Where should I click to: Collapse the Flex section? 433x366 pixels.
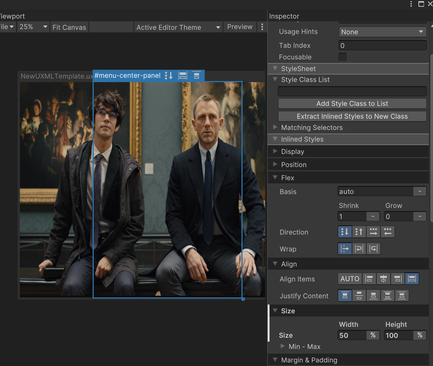click(x=275, y=177)
